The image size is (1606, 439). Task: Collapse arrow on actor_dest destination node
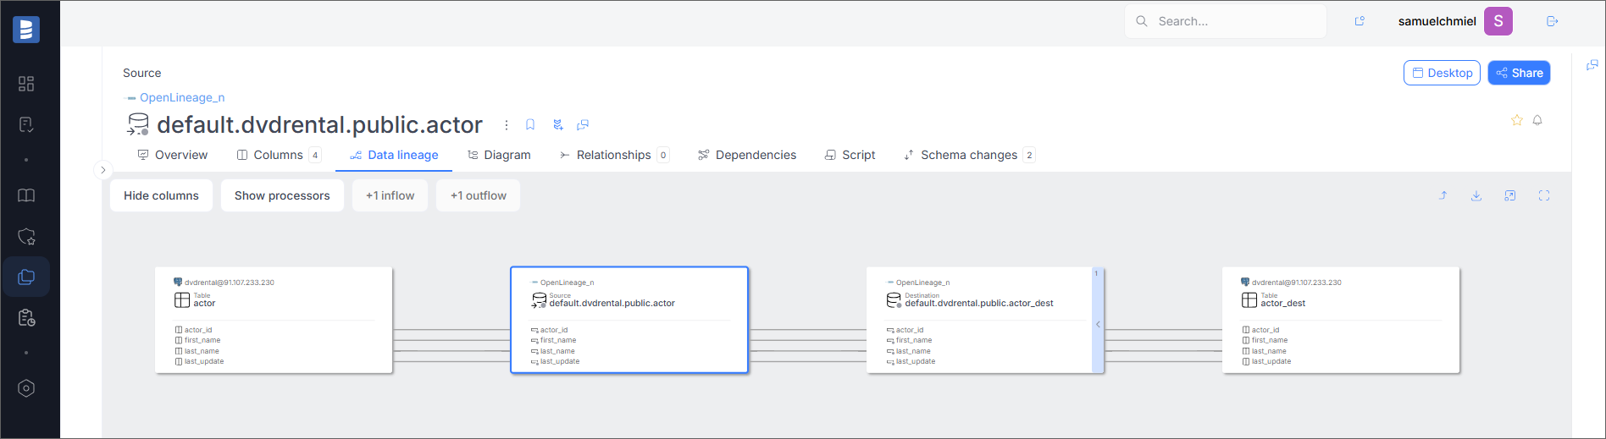coord(1098,325)
